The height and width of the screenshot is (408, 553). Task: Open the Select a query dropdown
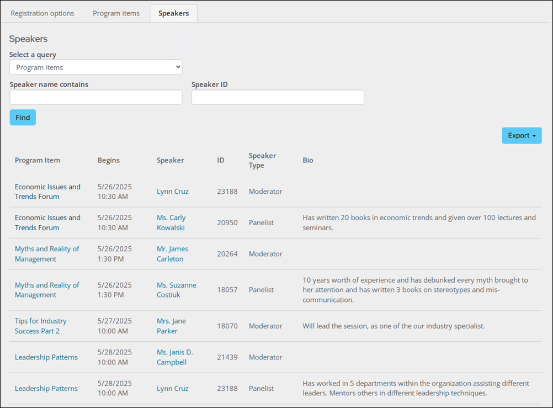[96, 67]
